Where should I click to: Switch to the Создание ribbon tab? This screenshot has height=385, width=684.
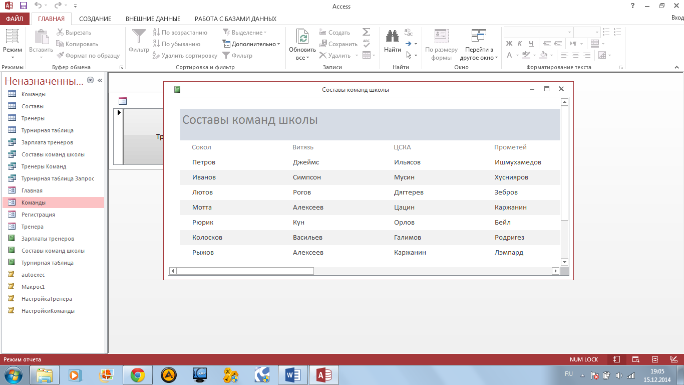[95, 19]
